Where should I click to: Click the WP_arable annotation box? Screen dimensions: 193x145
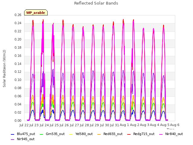click(36, 12)
